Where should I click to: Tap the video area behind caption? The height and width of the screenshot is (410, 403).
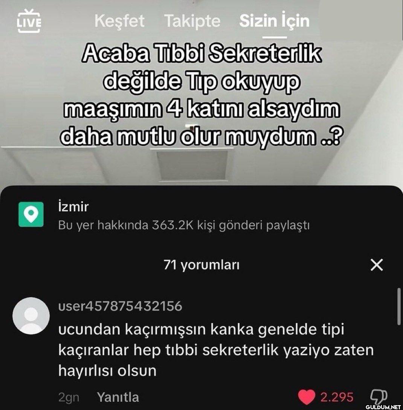tap(201, 162)
